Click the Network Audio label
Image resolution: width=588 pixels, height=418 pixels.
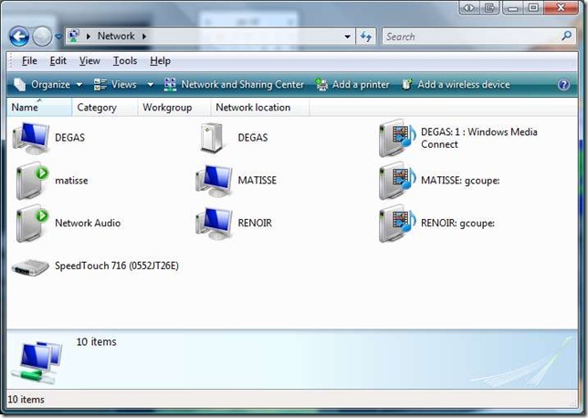pos(88,223)
